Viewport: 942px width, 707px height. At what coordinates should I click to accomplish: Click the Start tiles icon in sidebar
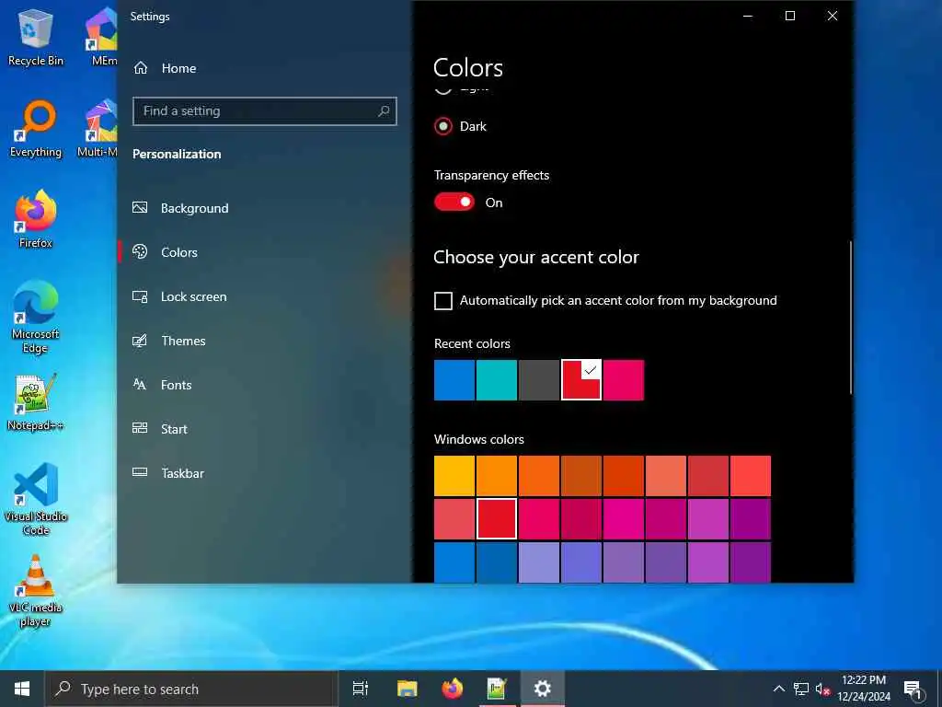pyautogui.click(x=140, y=429)
